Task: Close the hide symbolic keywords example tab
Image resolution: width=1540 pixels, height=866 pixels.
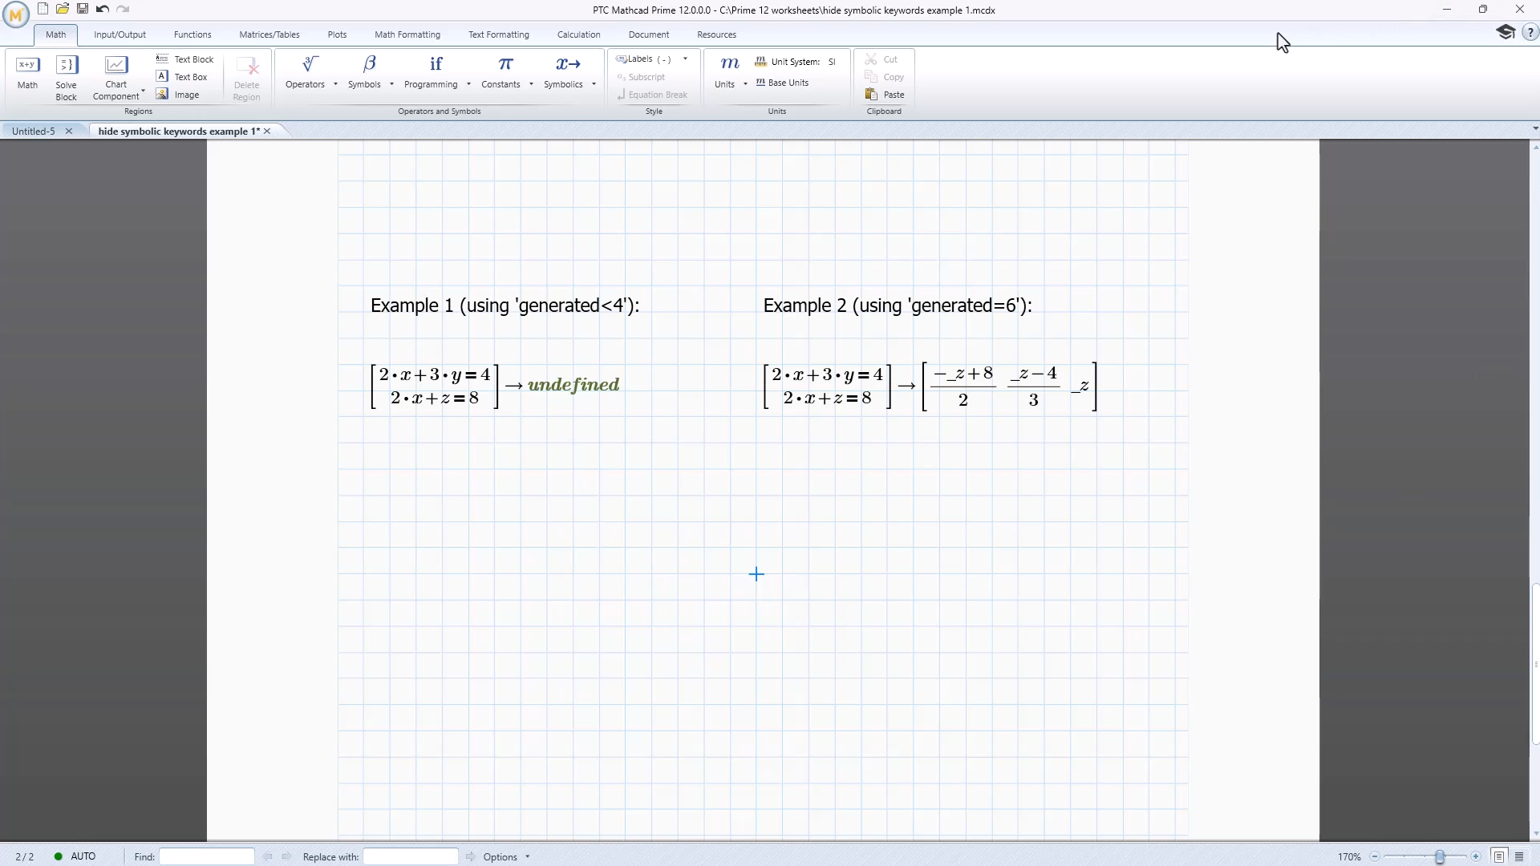Action: [x=267, y=131]
